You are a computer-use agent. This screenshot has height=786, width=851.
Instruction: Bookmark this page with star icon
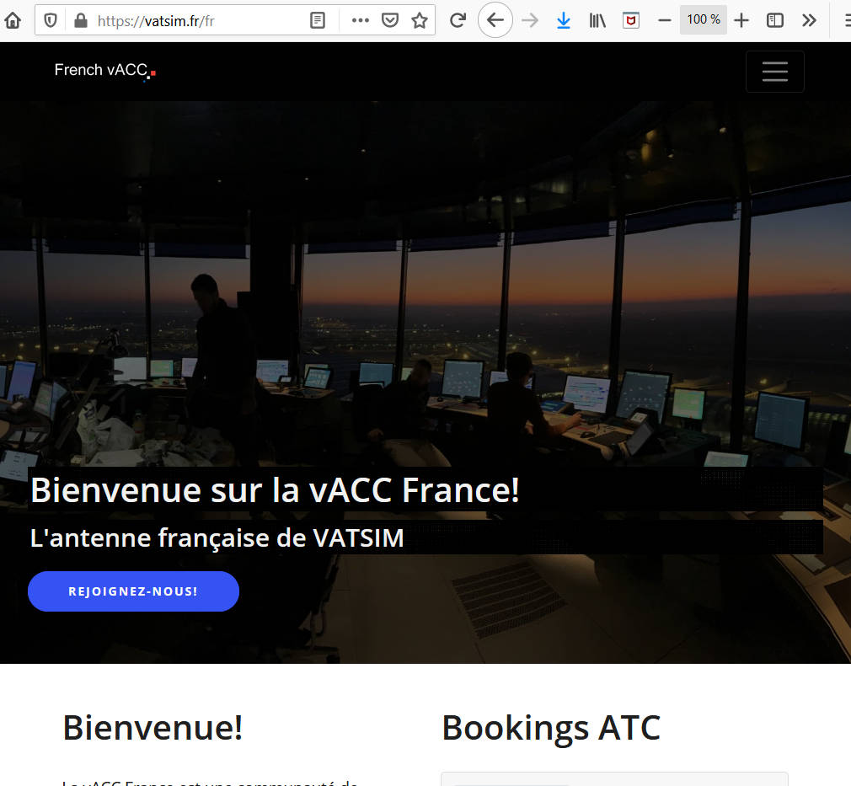419,20
